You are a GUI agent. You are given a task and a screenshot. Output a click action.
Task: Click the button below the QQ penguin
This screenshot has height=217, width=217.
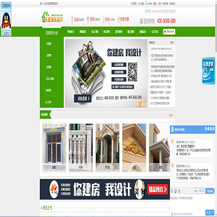pos(6,33)
